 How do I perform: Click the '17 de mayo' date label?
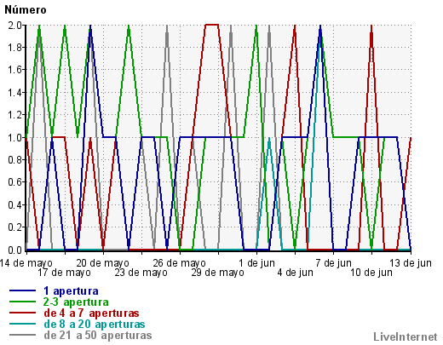coord(64,273)
